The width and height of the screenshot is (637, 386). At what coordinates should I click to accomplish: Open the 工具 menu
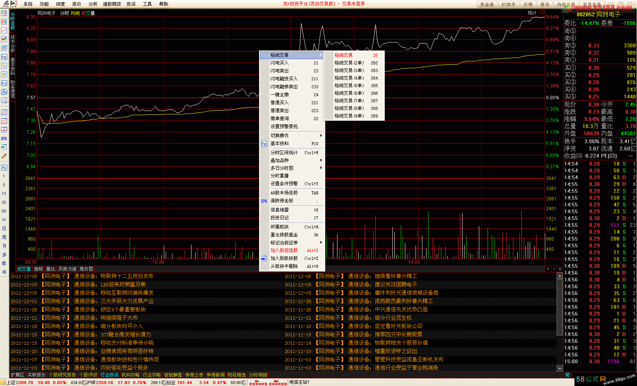(147, 4)
